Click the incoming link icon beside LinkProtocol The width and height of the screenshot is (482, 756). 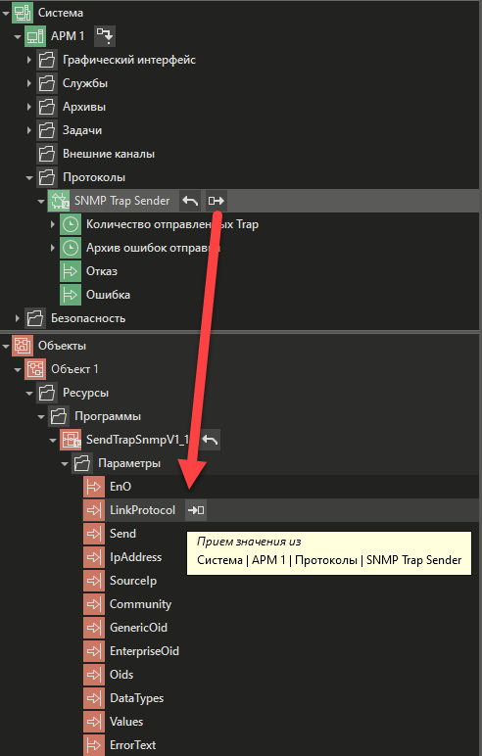pyautogui.click(x=196, y=510)
